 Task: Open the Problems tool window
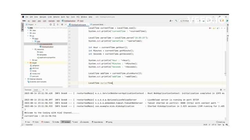coord(45,122)
